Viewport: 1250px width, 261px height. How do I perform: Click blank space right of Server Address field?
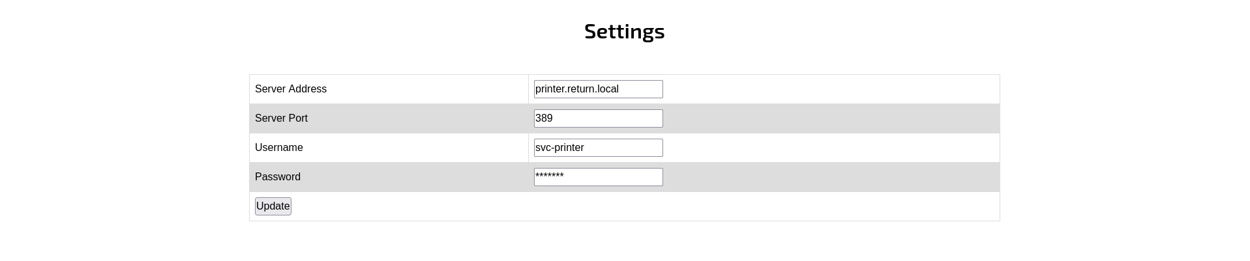coord(828,89)
